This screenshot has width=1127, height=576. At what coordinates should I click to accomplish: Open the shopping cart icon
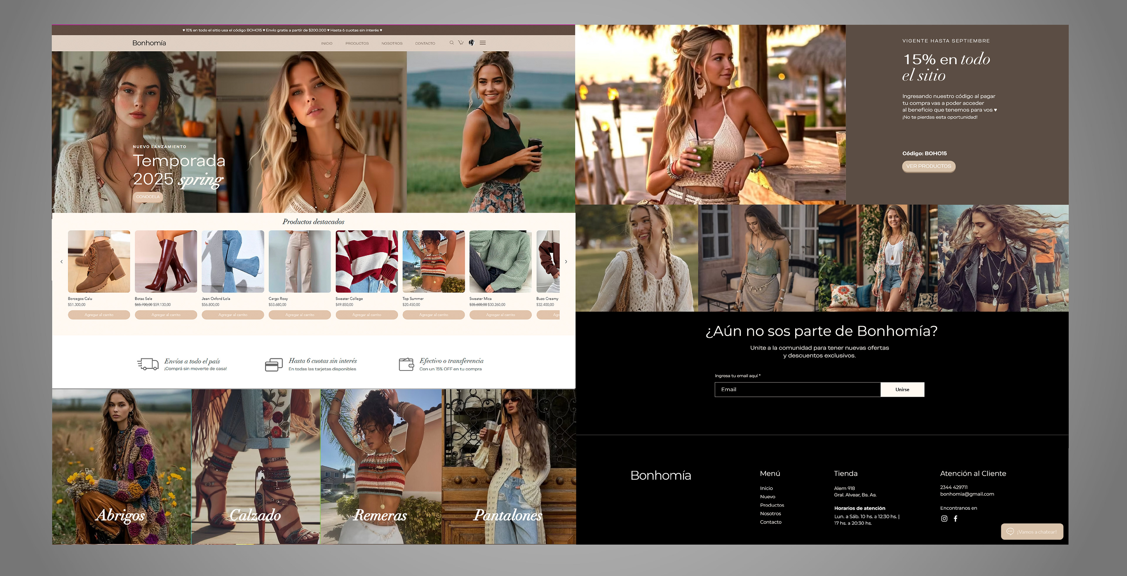[461, 43]
